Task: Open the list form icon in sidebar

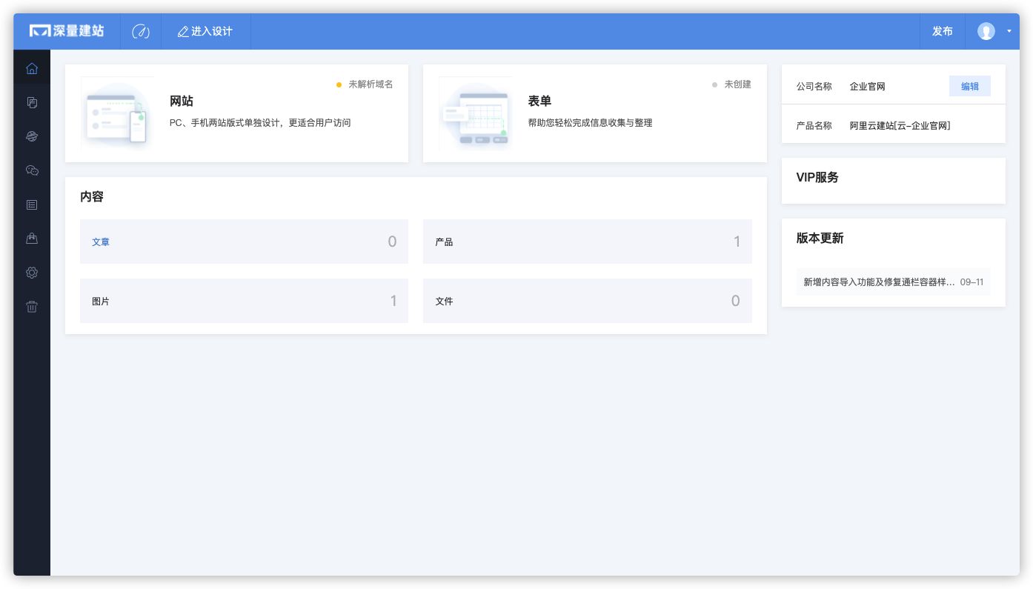Action: click(32, 204)
